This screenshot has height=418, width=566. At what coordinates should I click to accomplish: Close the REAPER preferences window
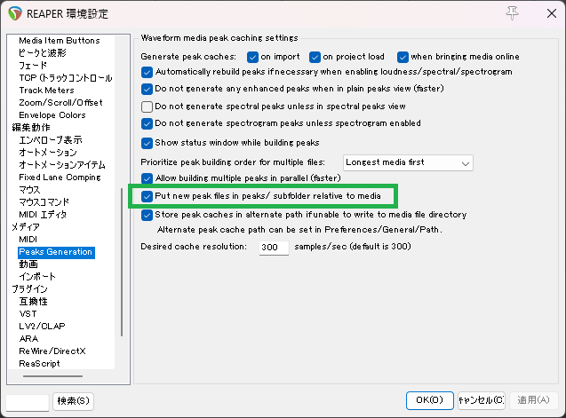pos(551,13)
